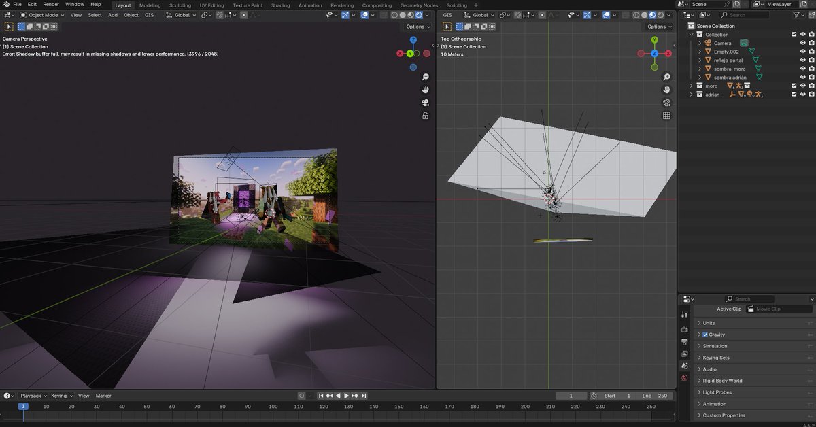Expand the sombra more object row
The height and width of the screenshot is (427, 816).
(x=700, y=69)
